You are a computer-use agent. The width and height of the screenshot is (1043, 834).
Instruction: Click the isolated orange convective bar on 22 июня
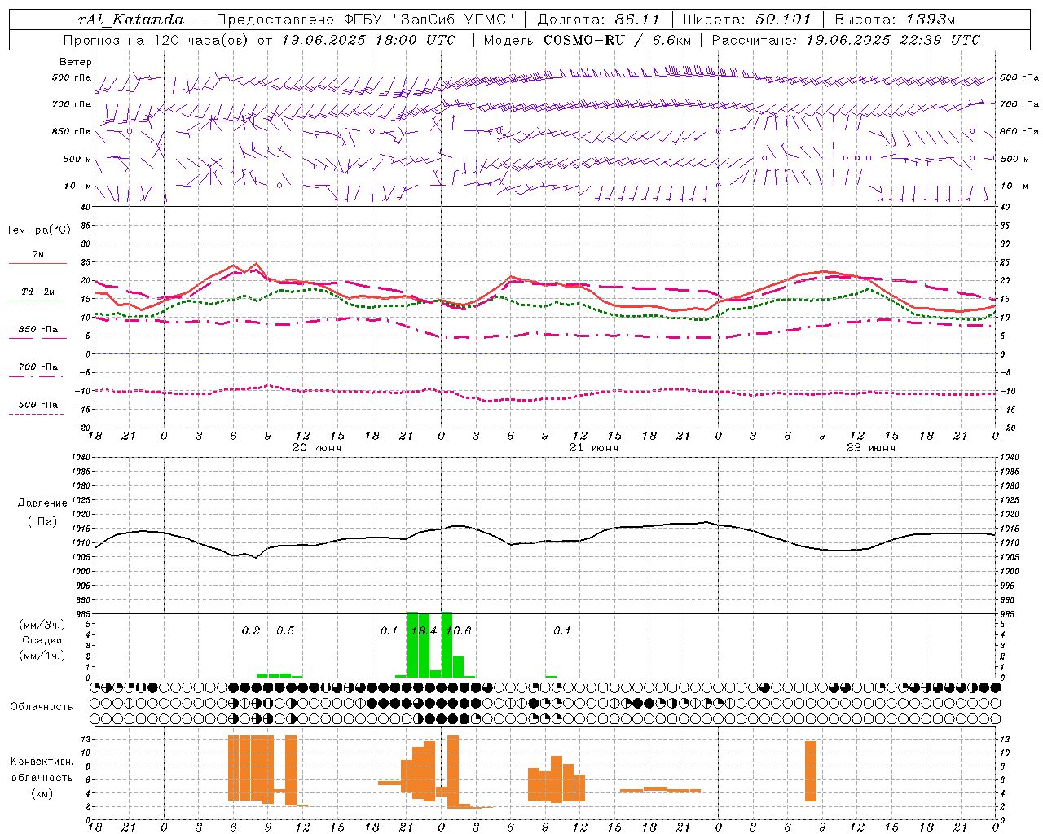tap(811, 771)
